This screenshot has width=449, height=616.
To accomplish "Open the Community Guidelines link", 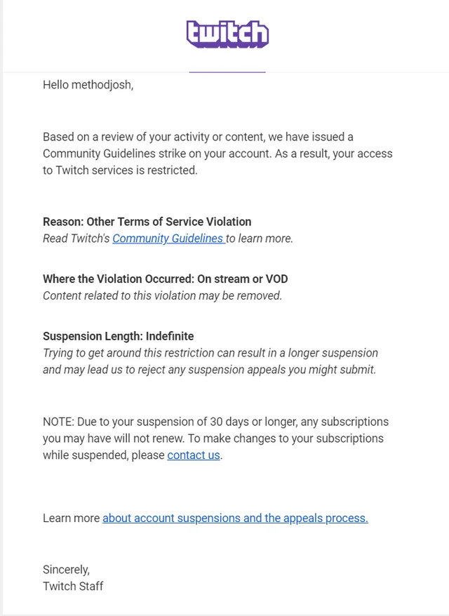I will pyautogui.click(x=168, y=239).
